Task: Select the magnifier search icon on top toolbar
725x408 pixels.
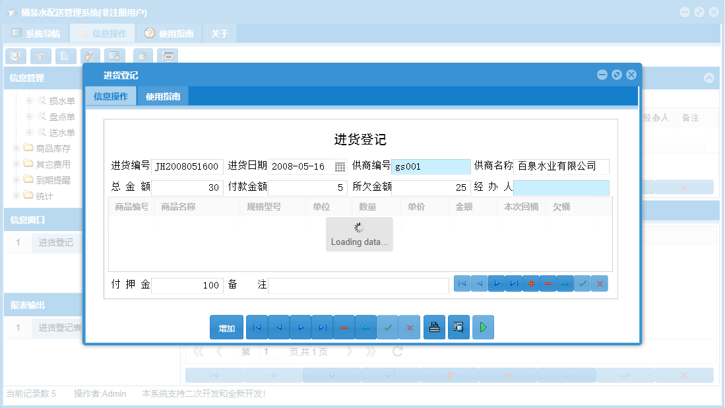Action: [x=16, y=56]
